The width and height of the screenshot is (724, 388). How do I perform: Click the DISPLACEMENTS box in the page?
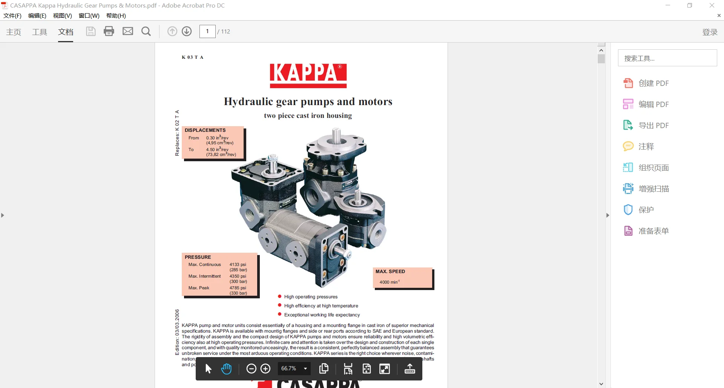214,143
